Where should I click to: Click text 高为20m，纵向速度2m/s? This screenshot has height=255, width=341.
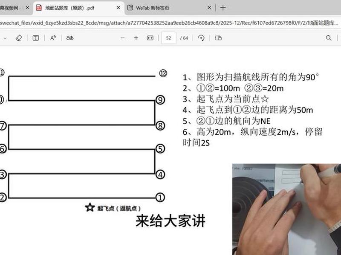246,132
